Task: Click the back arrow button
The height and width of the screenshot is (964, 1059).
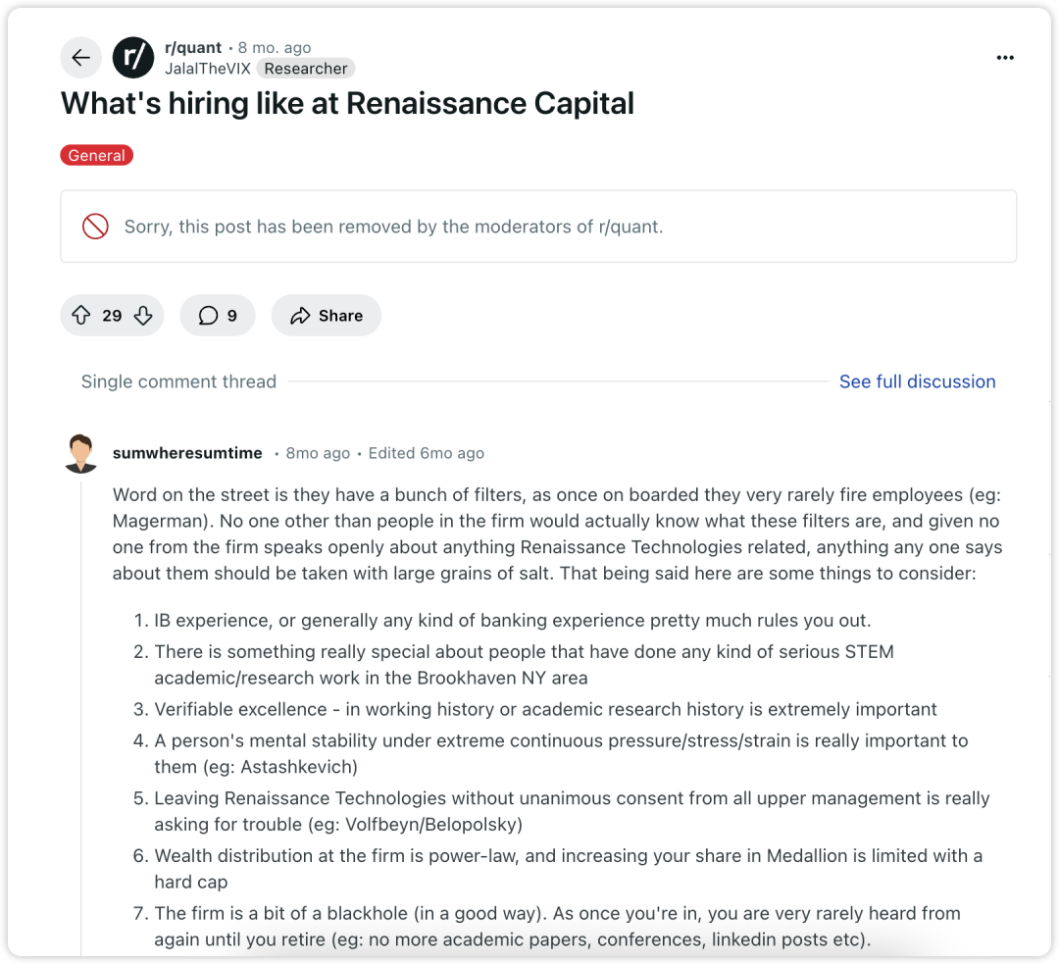Action: click(x=81, y=58)
